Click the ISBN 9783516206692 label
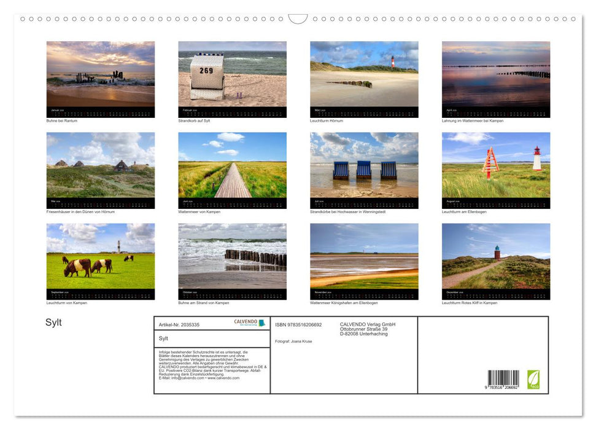 click(298, 324)
